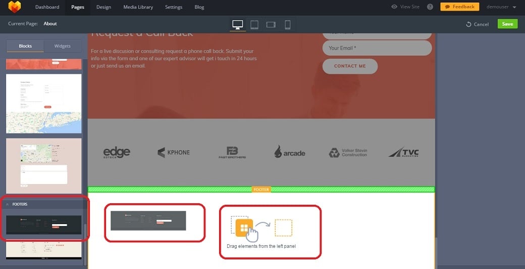Switch to desktop preview mode
525x269 pixels.
(x=237, y=24)
